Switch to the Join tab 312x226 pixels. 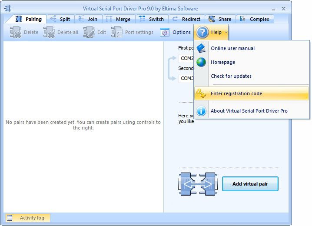coord(88,19)
